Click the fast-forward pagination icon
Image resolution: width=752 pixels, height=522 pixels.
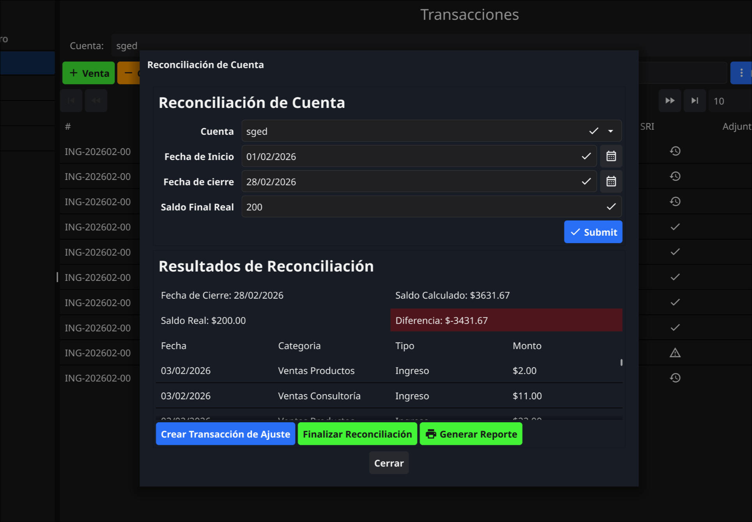click(670, 101)
